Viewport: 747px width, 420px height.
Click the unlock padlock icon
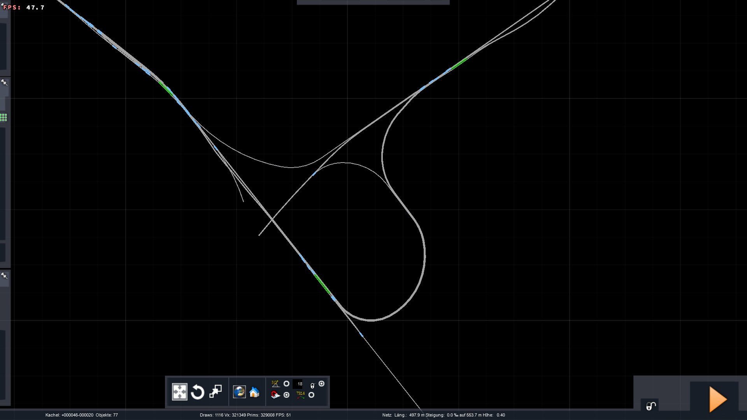coord(651,406)
